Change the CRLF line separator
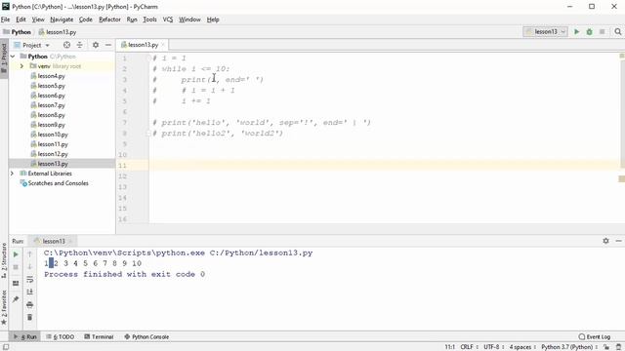625x351 pixels. click(x=469, y=347)
